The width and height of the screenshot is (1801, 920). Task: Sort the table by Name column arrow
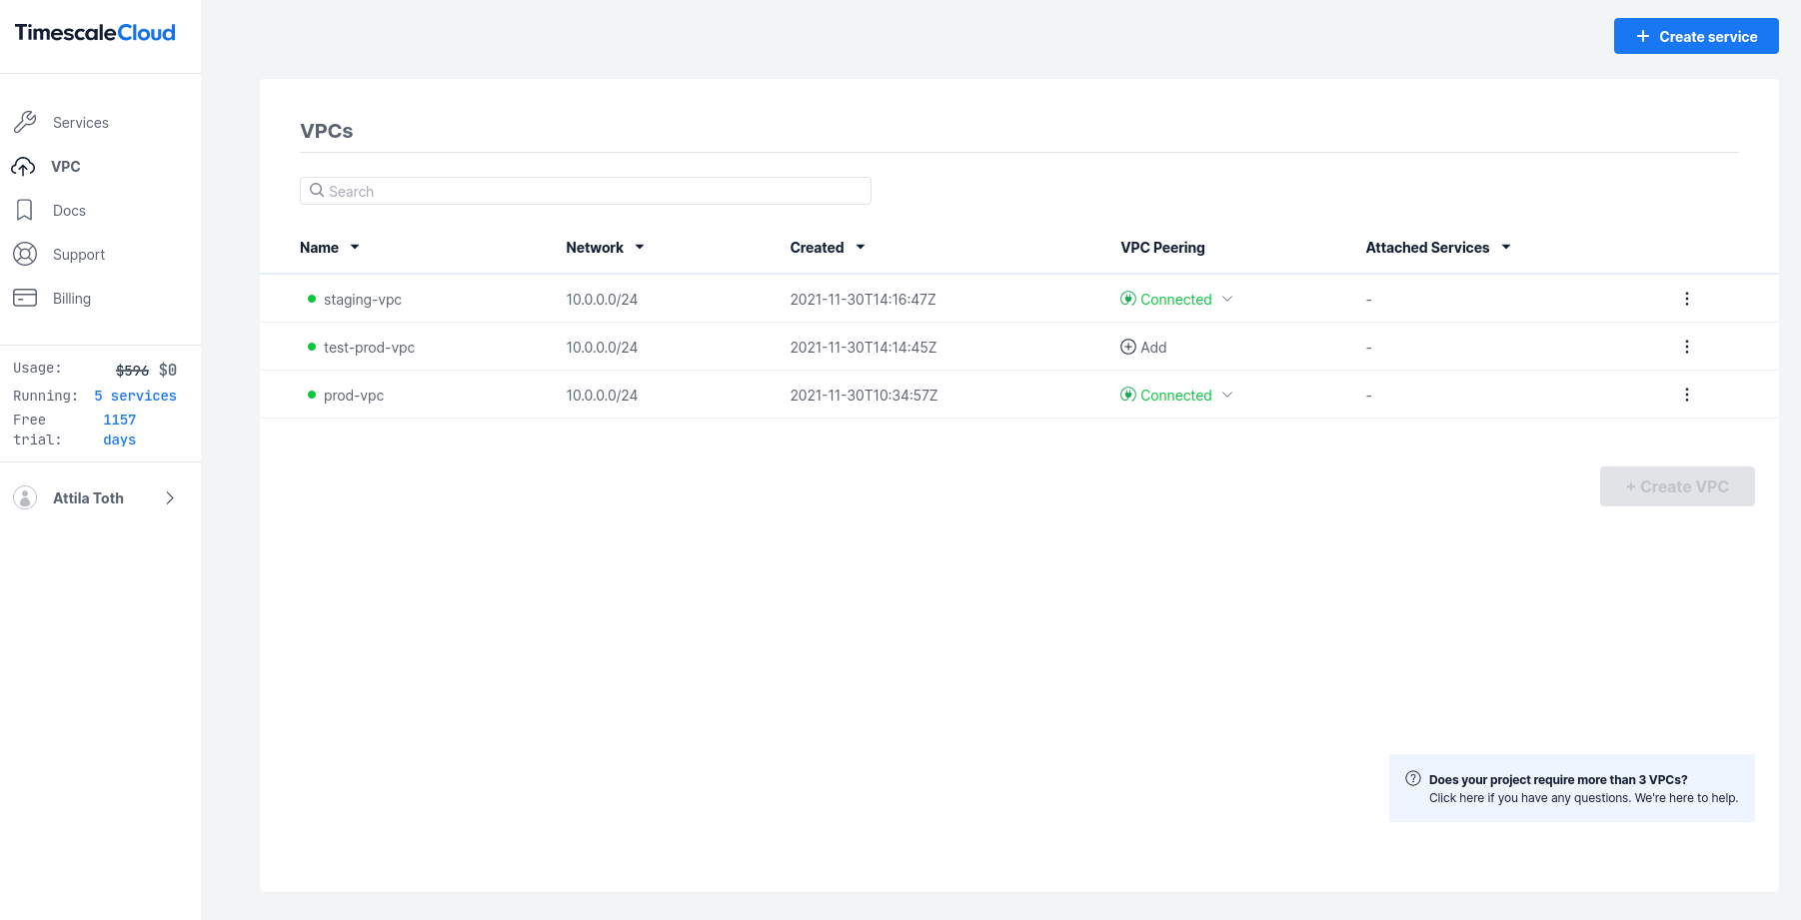[x=355, y=247]
